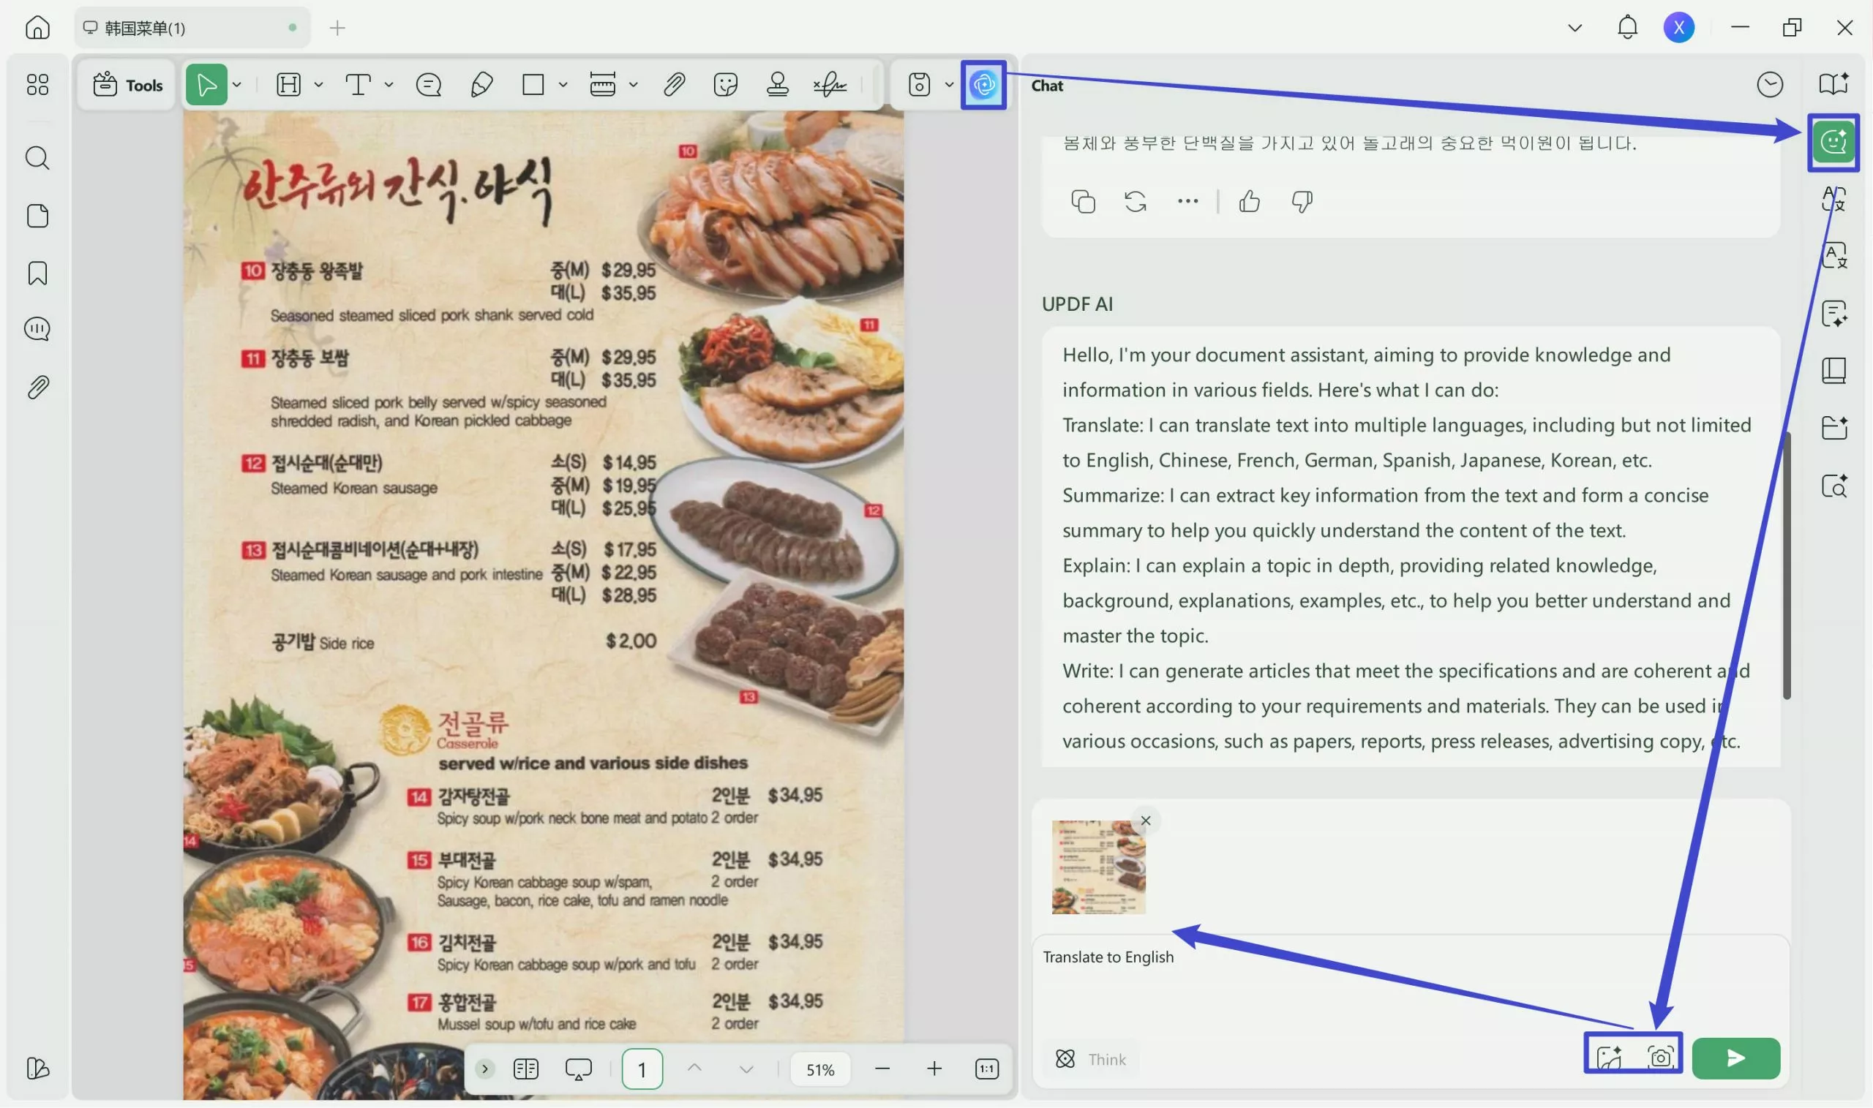This screenshot has width=1873, height=1108.
Task: Open the signature tool
Action: pos(831,84)
